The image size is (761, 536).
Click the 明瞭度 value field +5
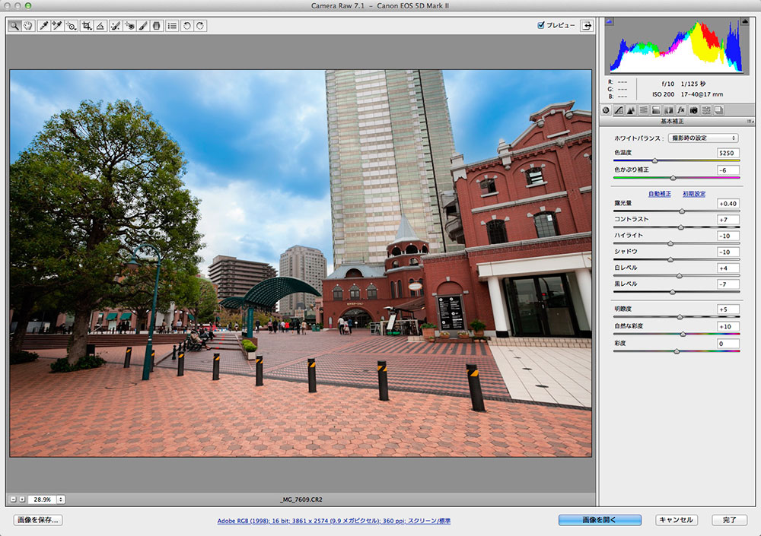pyautogui.click(x=728, y=309)
